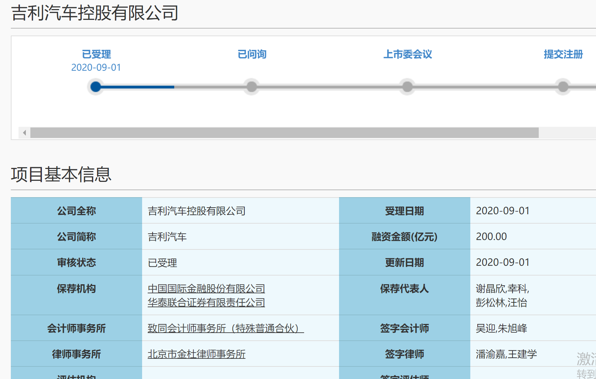Click the 受理日期 value 2020-09-01
The width and height of the screenshot is (596, 379).
coord(503,211)
